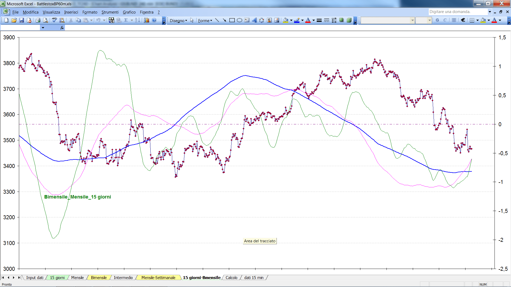Insert a Text Box

click(x=247, y=20)
